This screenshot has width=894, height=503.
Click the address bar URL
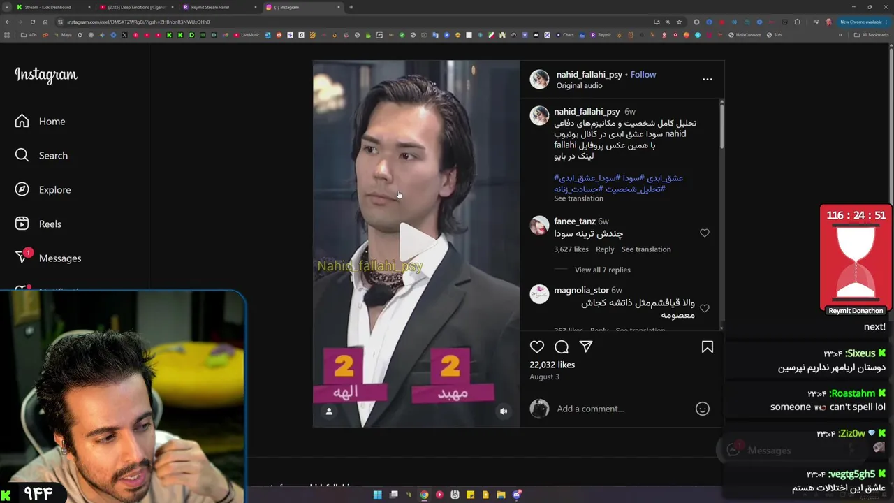tap(138, 22)
